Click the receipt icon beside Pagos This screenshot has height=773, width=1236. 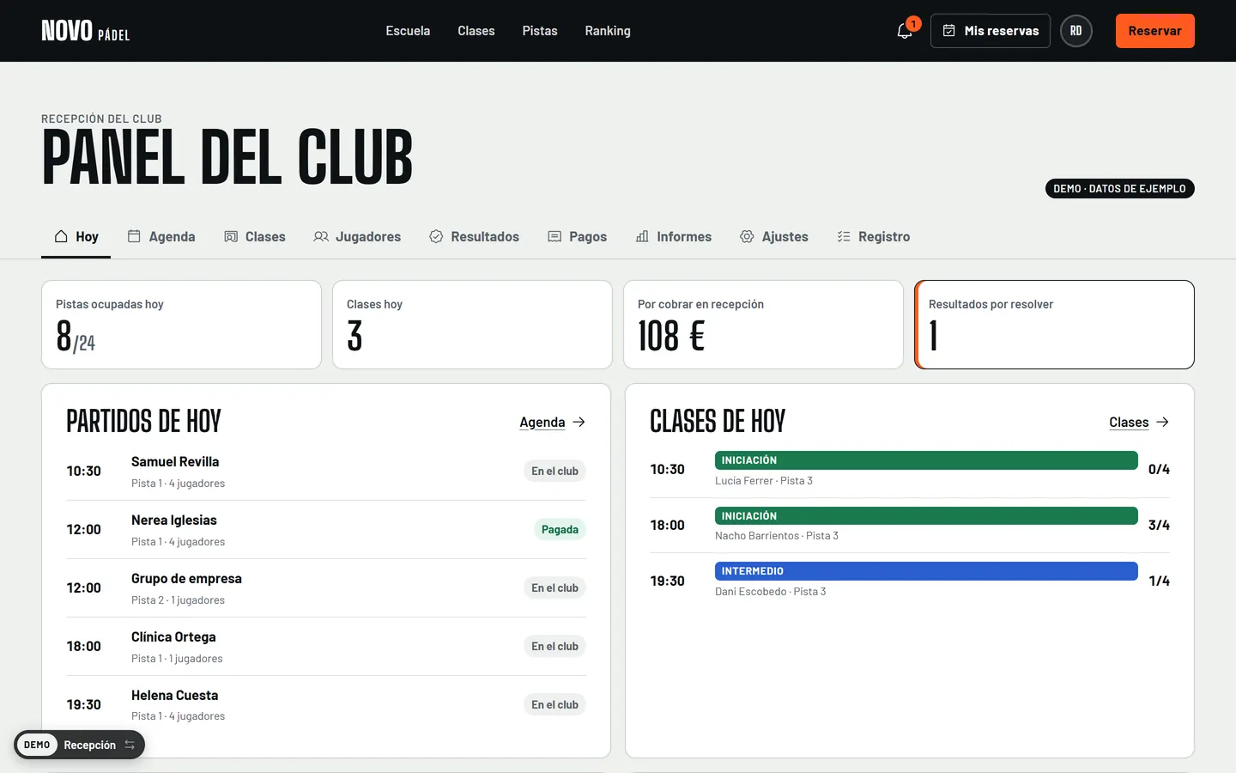(x=554, y=236)
